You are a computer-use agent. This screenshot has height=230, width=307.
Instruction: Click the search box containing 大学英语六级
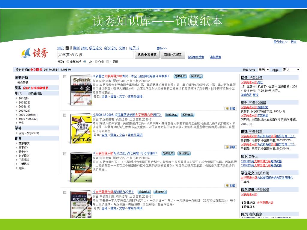click(95, 55)
